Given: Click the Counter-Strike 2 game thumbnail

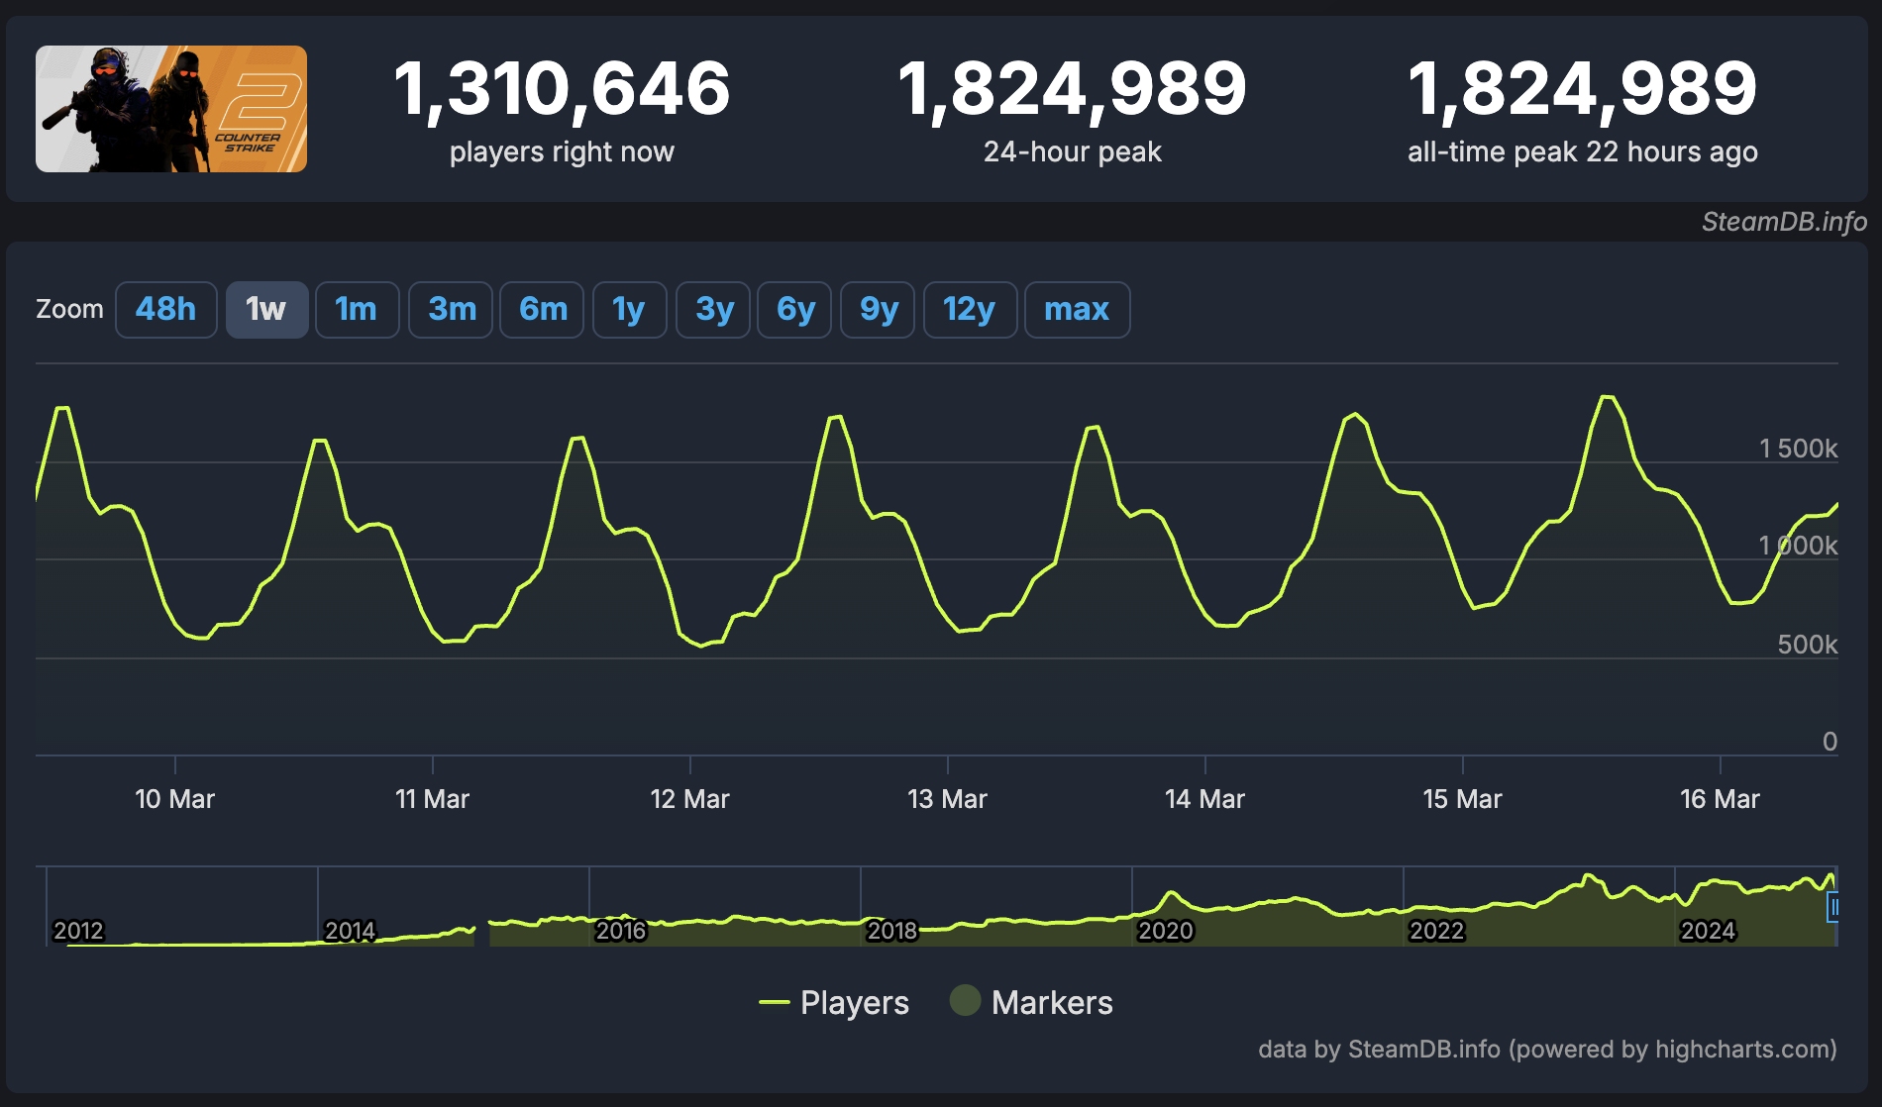Looking at the screenshot, I should pyautogui.click(x=171, y=109).
